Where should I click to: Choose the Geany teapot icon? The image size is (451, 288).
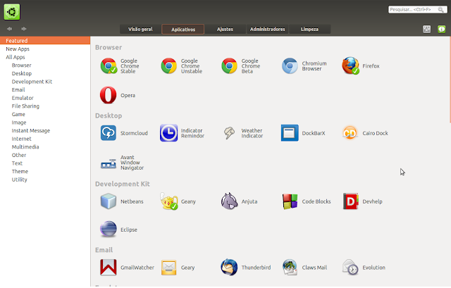click(169, 201)
